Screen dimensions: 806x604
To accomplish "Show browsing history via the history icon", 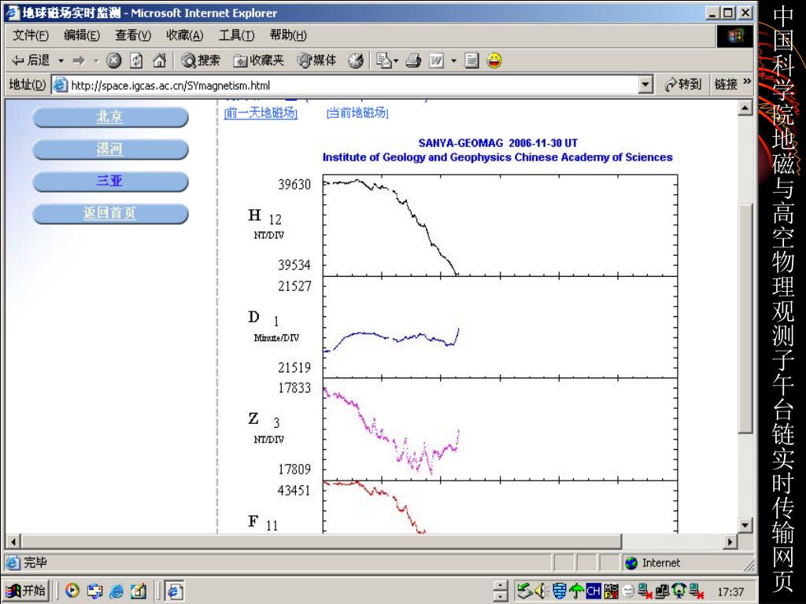I will pos(355,61).
